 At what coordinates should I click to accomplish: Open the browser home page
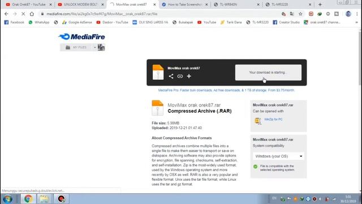(32, 14)
